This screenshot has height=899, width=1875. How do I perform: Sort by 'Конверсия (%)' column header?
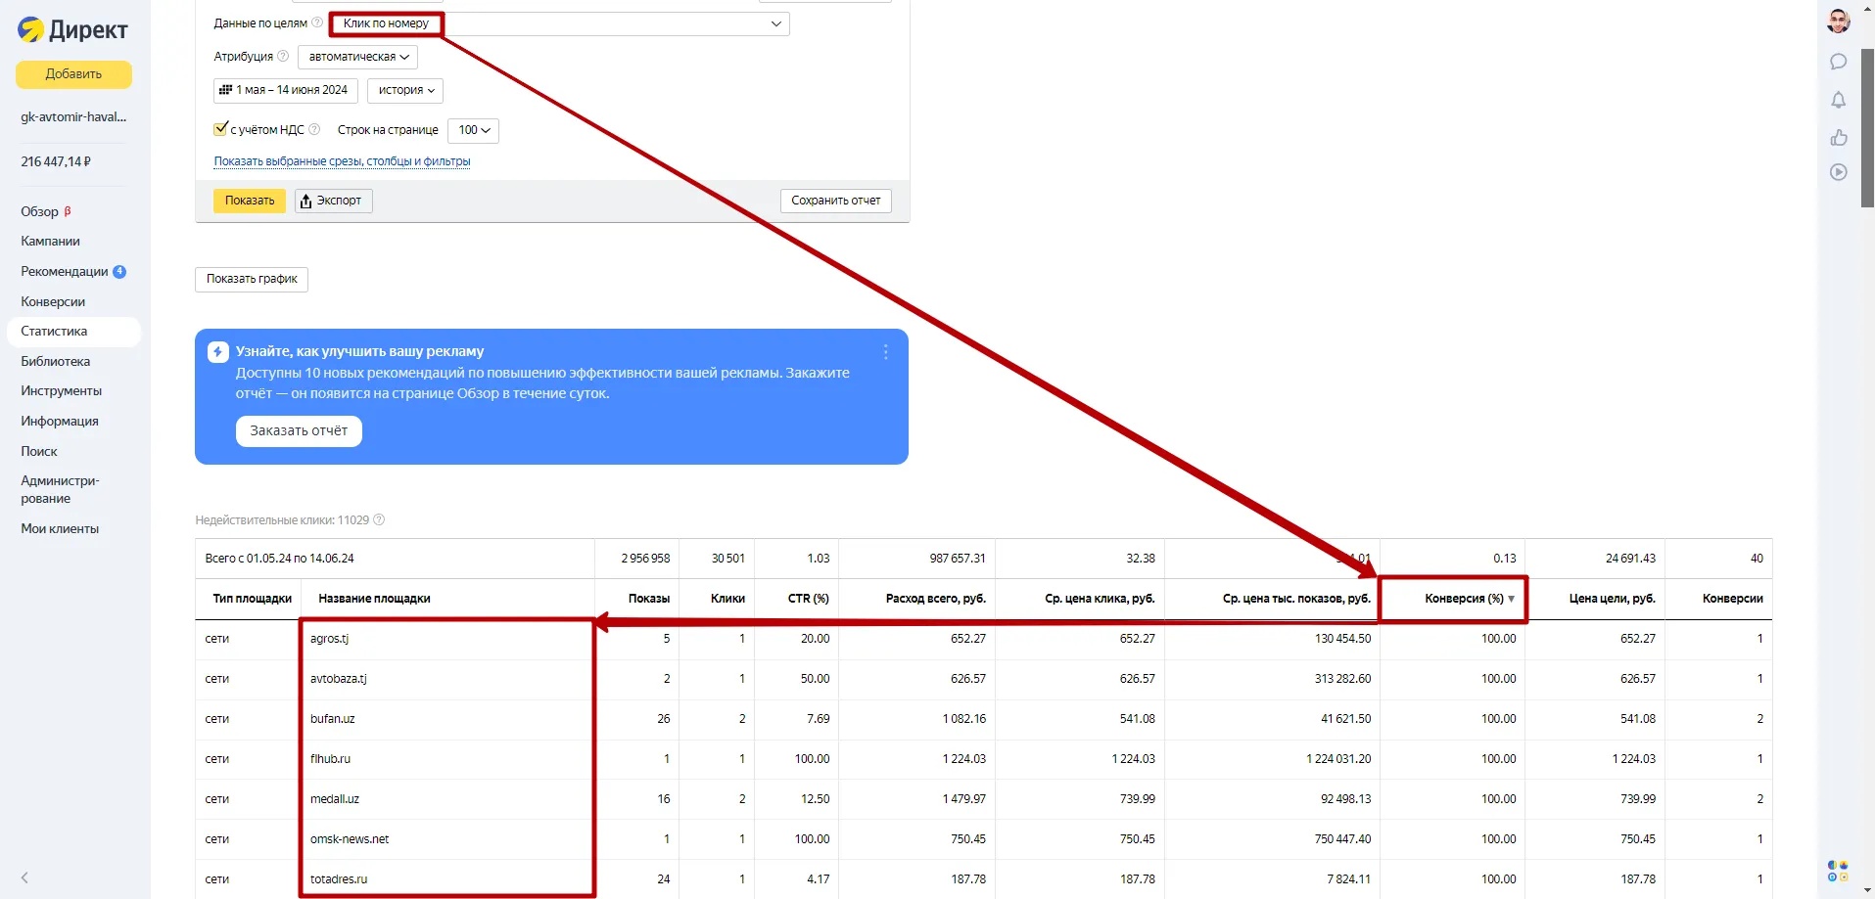(x=1463, y=599)
